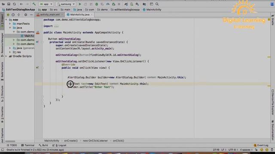Open the Terminal tool window tab
Image resolution: width=275 pixels, height=154 pixels.
(x=27, y=145)
